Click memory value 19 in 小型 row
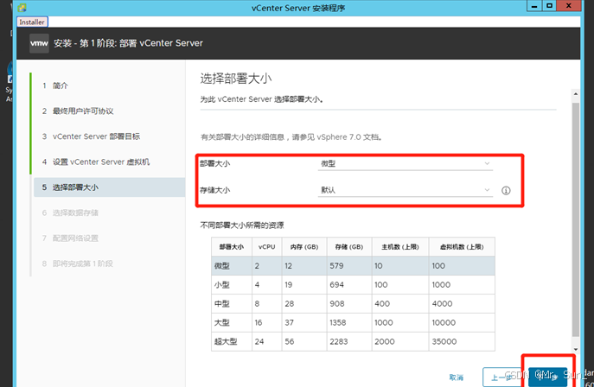 (x=288, y=285)
